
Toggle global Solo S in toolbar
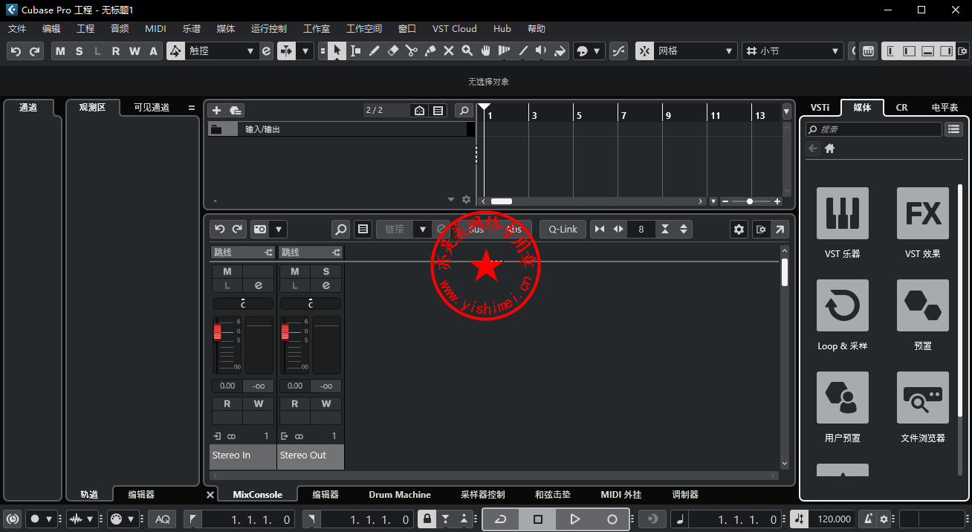click(79, 51)
